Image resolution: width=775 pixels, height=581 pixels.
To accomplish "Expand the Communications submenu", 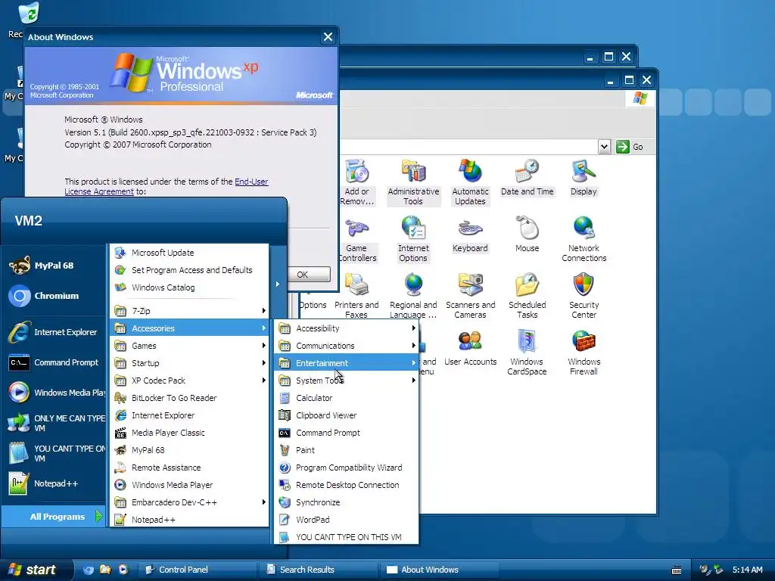I will [x=347, y=346].
